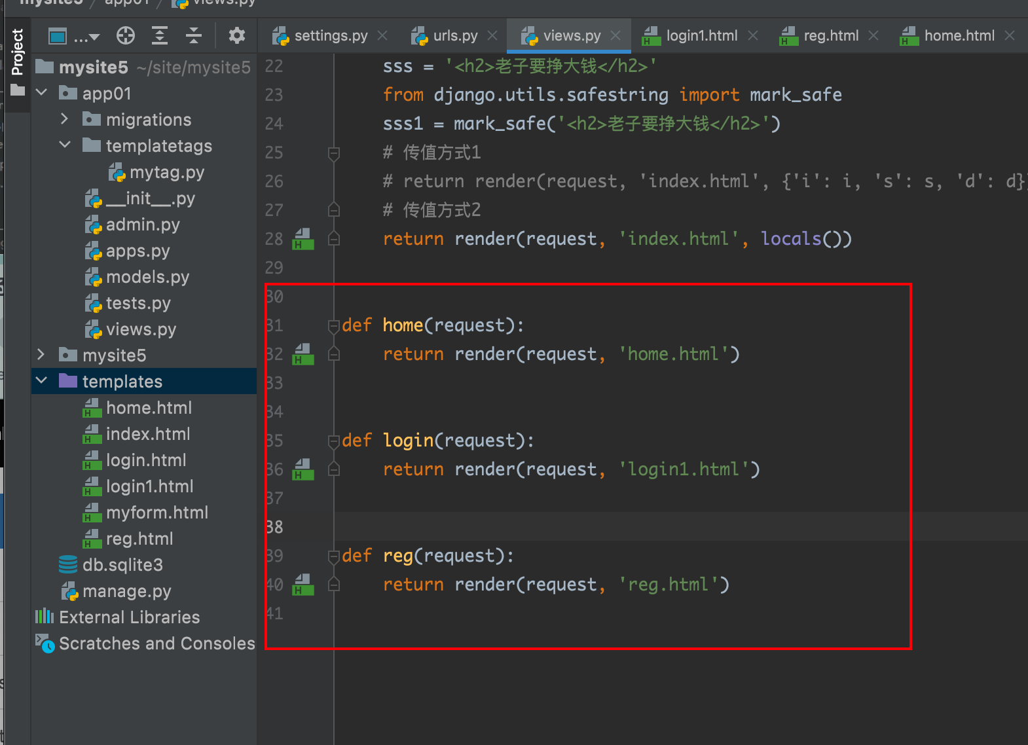Close the settings.py tab
This screenshot has width=1028, height=745.
coord(383,36)
